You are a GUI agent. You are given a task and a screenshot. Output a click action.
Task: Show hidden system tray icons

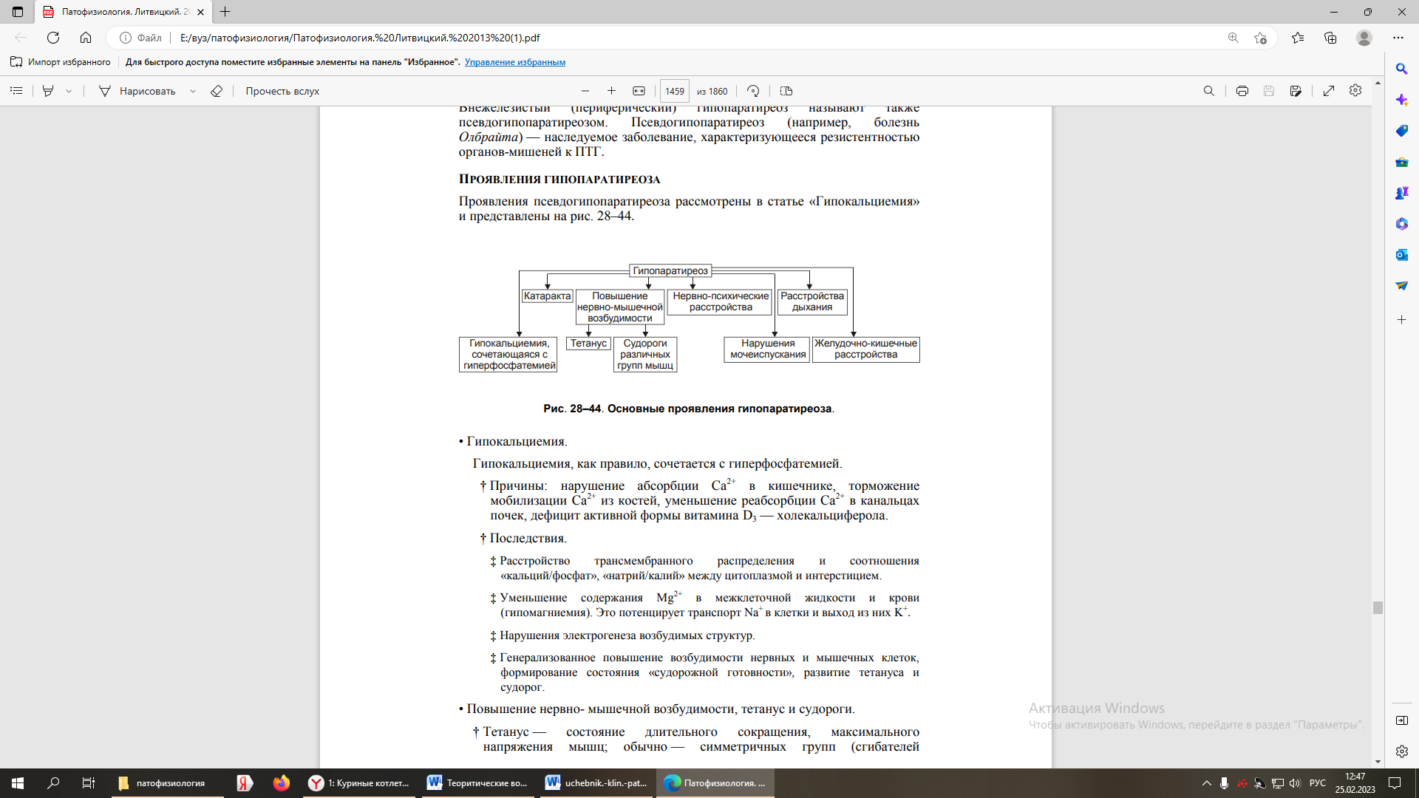(x=1207, y=783)
